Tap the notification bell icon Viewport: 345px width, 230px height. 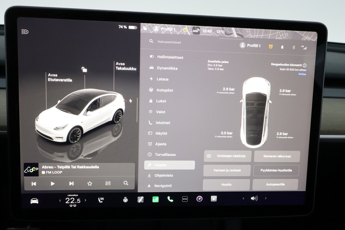pyautogui.click(x=283, y=48)
